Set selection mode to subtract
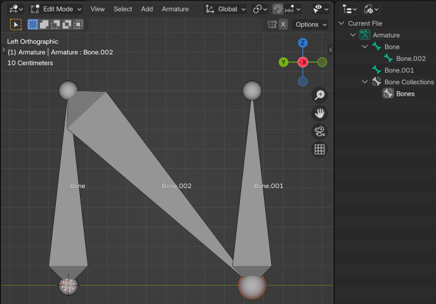436x304 pixels. pos(56,25)
